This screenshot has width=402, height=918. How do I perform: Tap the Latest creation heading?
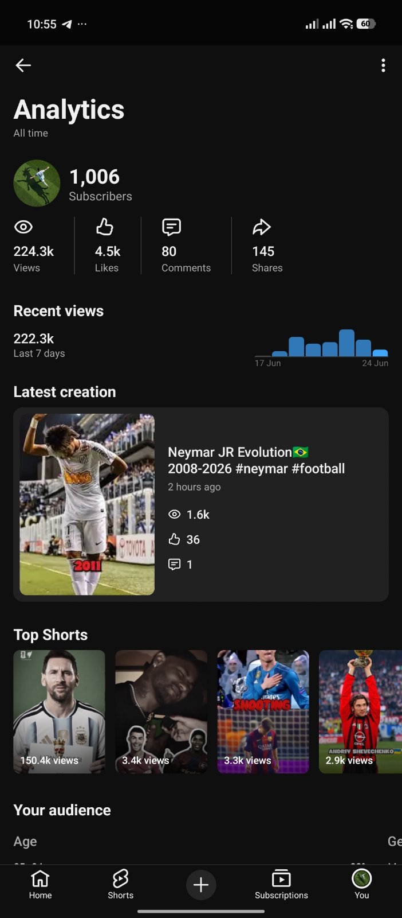(65, 392)
